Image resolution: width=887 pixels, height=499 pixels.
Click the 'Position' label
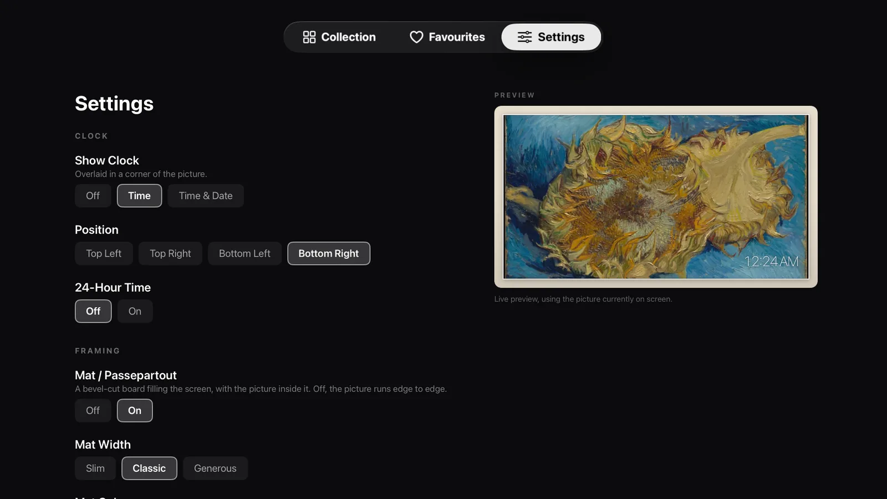[96, 230]
